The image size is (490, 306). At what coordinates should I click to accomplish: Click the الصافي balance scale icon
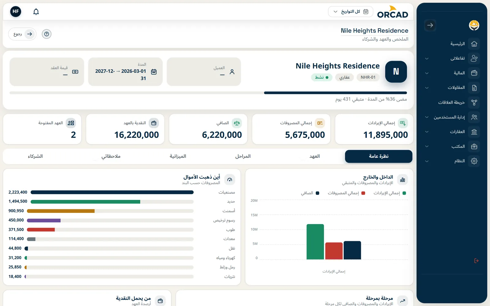[x=237, y=123]
